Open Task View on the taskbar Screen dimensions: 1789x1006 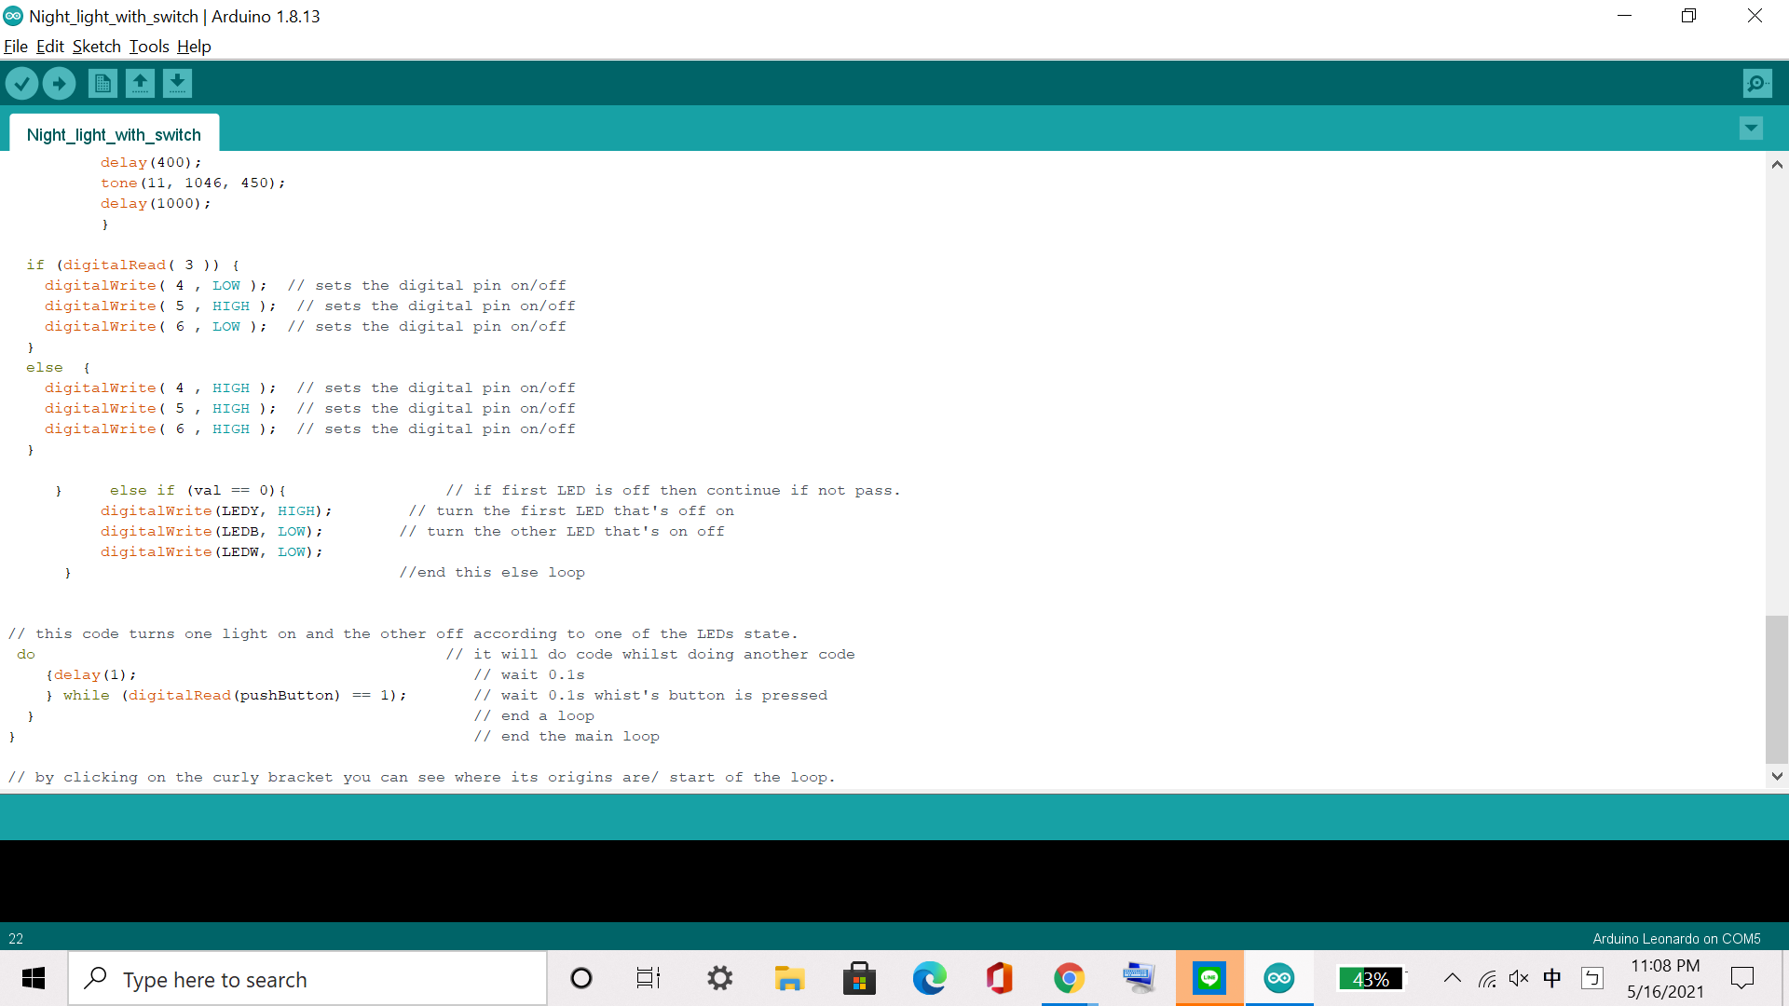[649, 978]
